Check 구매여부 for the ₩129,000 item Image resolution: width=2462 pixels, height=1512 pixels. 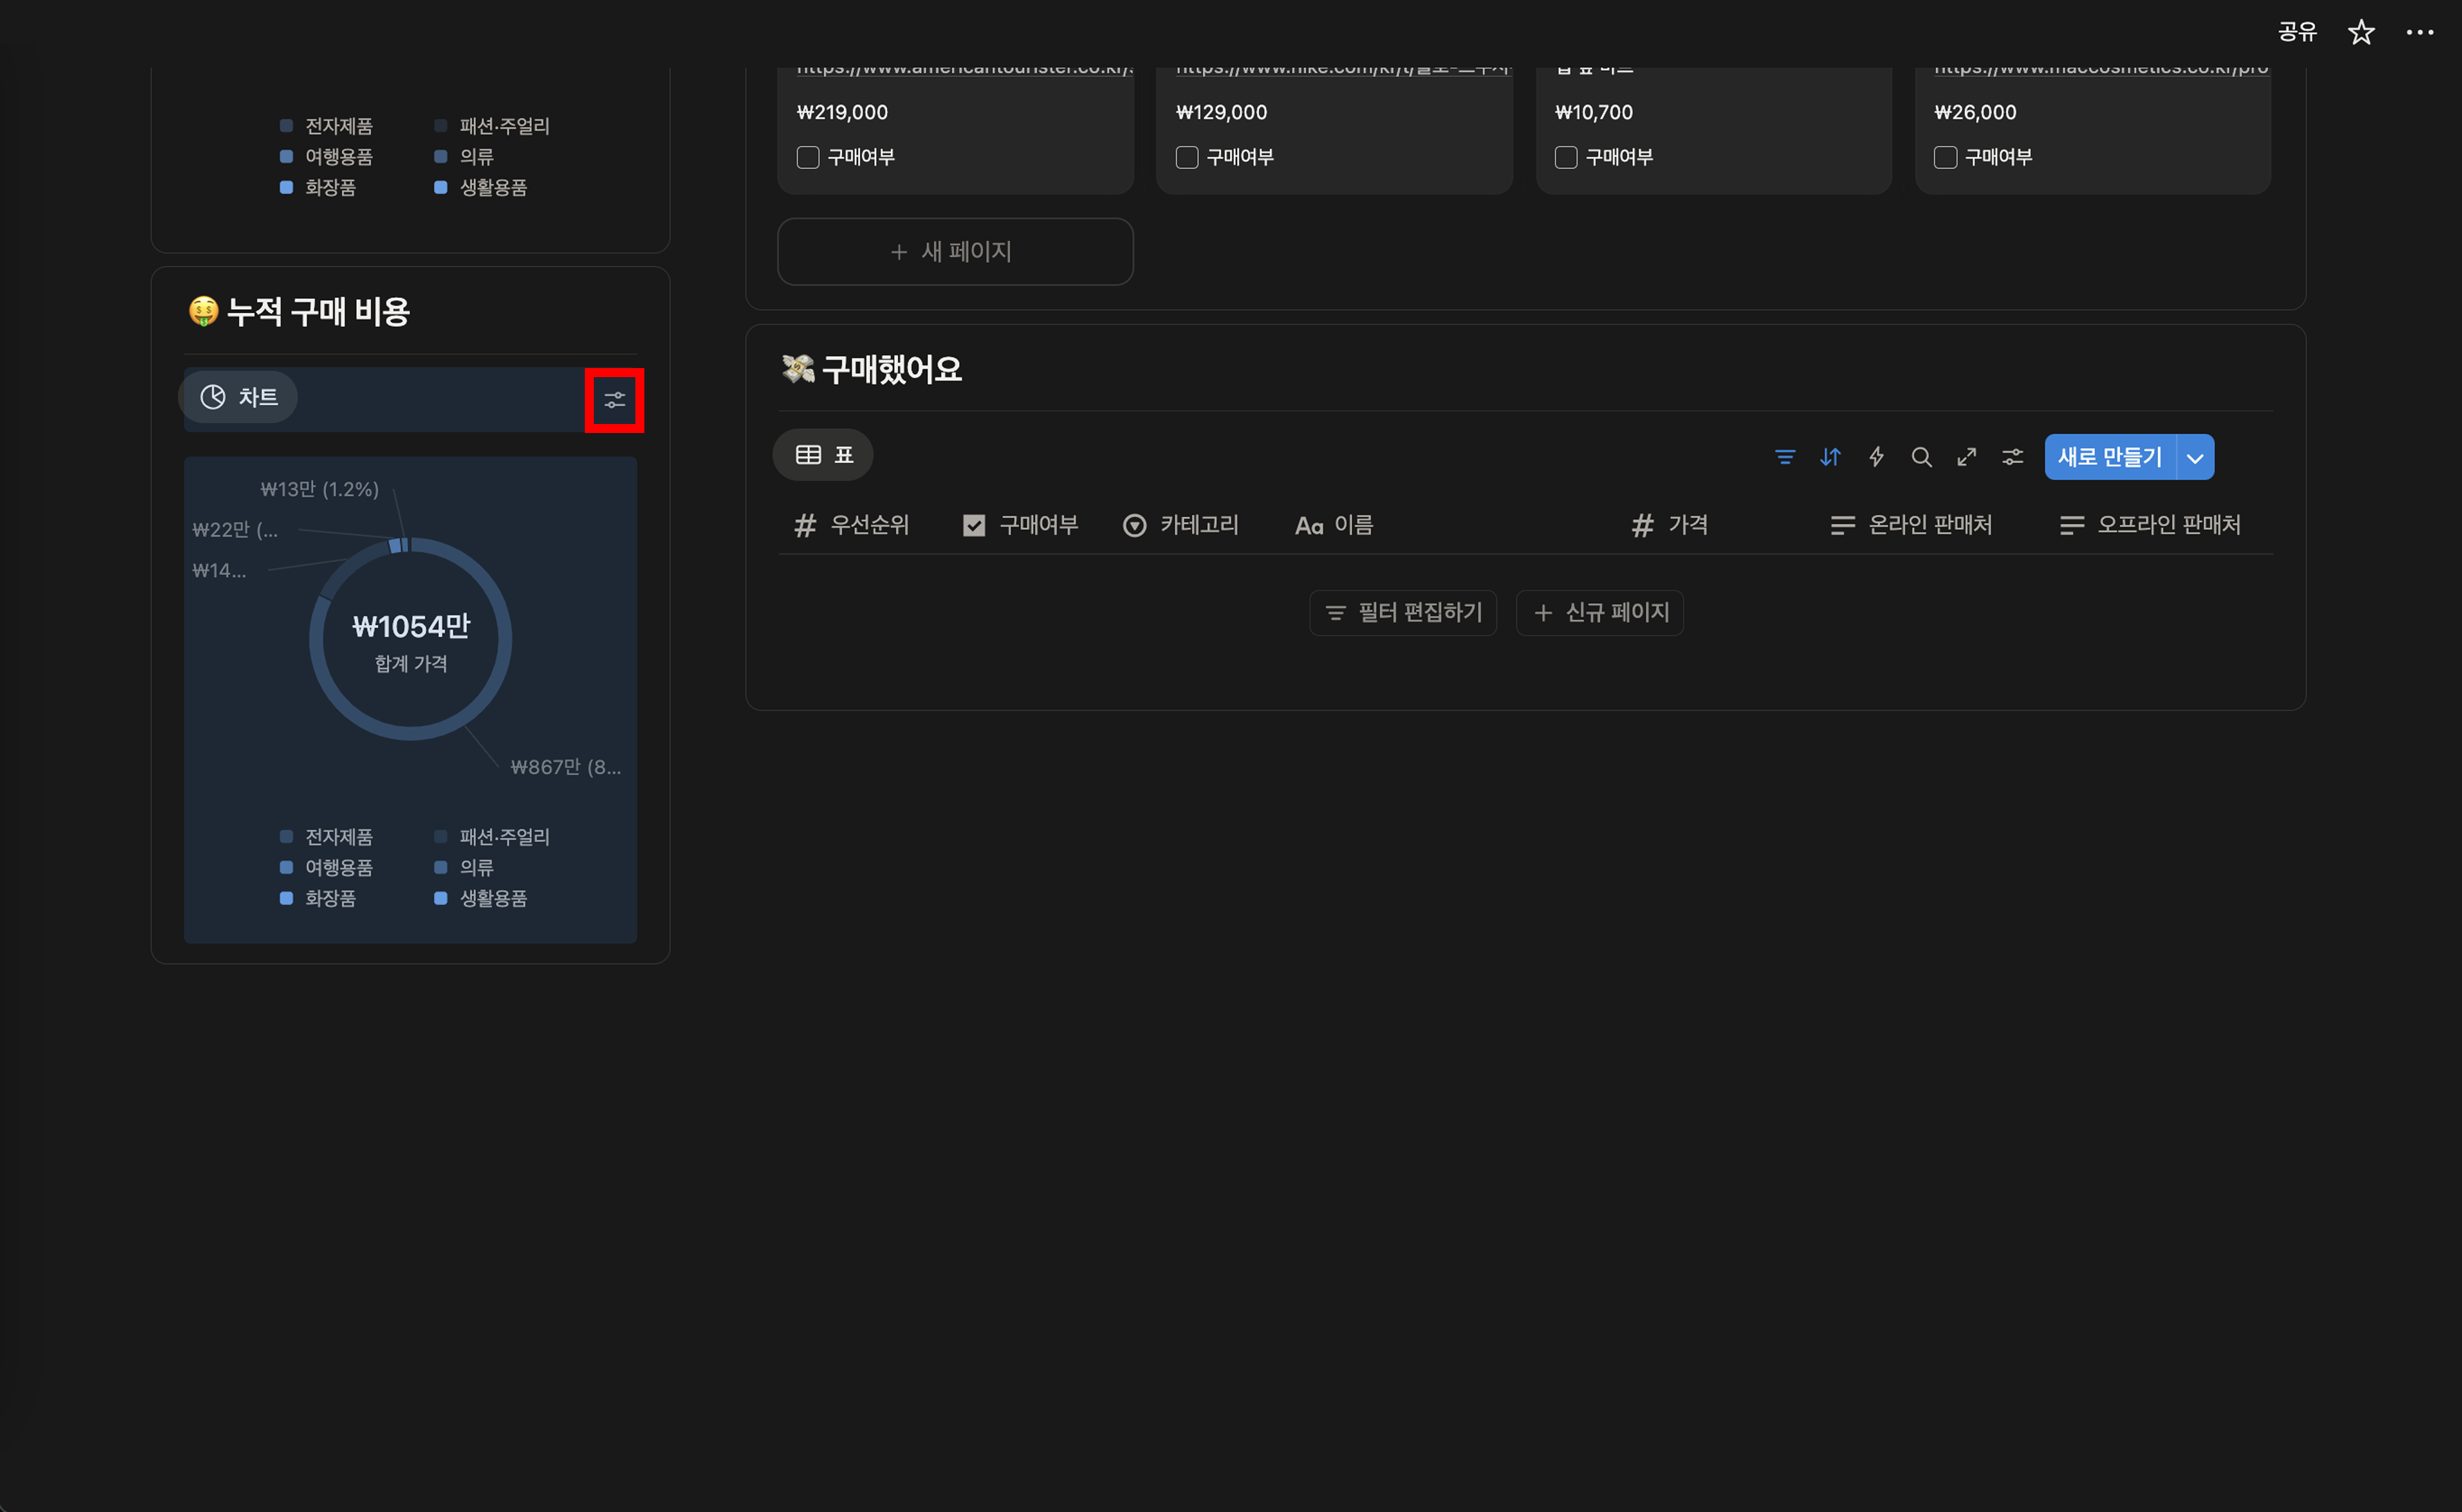pyautogui.click(x=1186, y=157)
